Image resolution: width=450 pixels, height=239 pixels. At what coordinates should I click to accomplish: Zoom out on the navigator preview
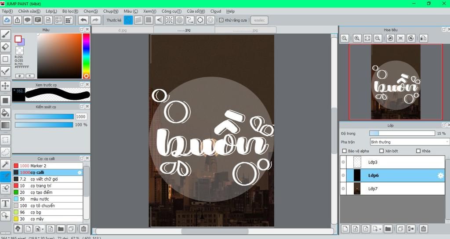click(x=377, y=38)
